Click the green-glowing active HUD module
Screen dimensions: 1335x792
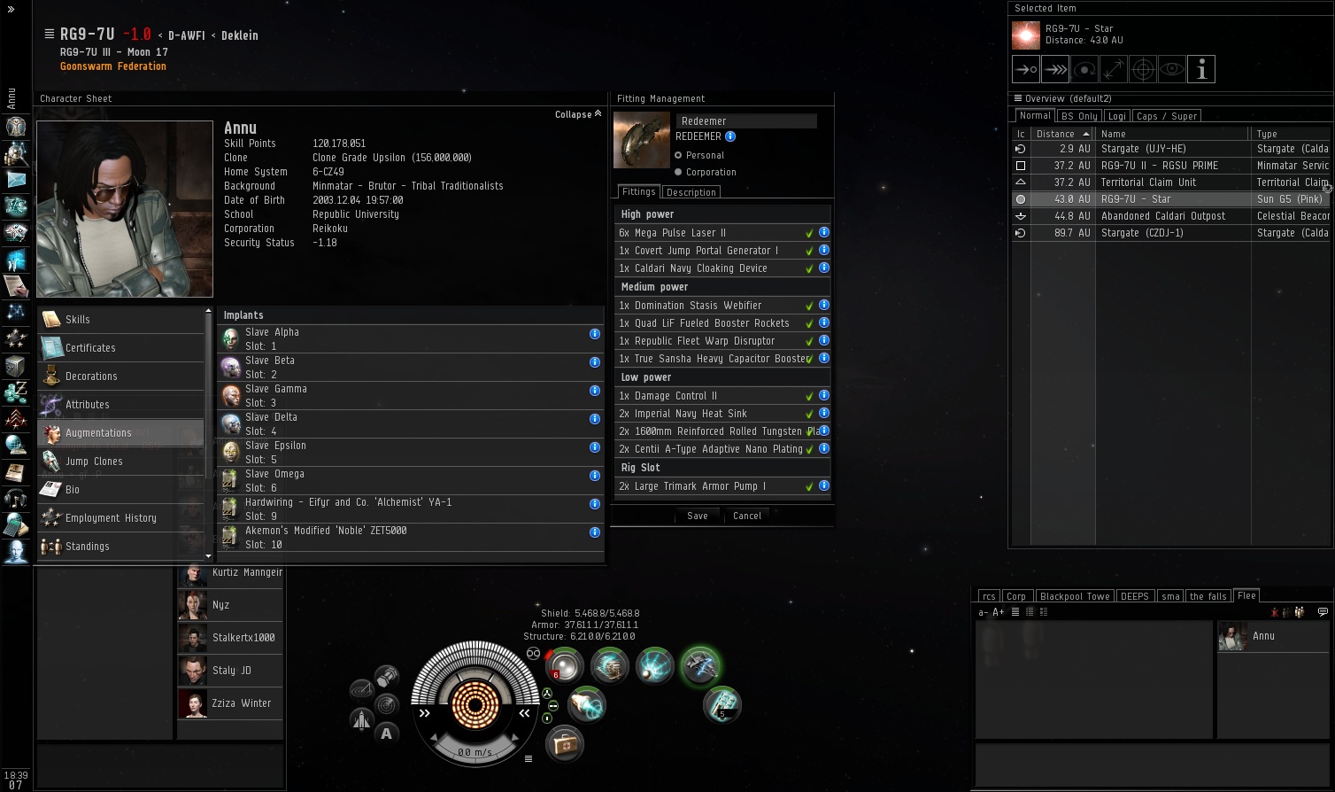click(x=700, y=666)
